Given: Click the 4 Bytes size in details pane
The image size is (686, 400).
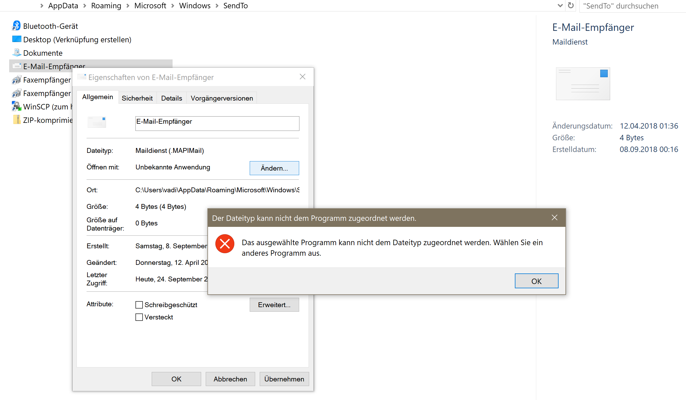Looking at the screenshot, I should coord(631,138).
